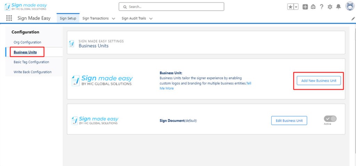The width and height of the screenshot is (356, 166).
Task: Click the Favorites star icon
Action: pos(290,7)
